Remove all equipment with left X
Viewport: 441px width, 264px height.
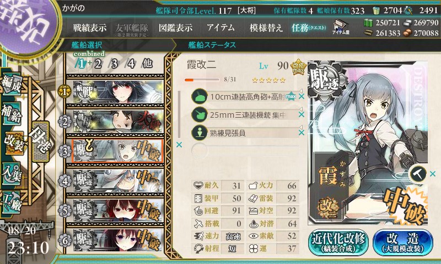[179, 145]
